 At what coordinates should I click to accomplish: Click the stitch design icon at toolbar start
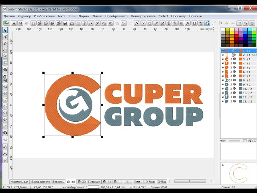[x=7, y=23]
